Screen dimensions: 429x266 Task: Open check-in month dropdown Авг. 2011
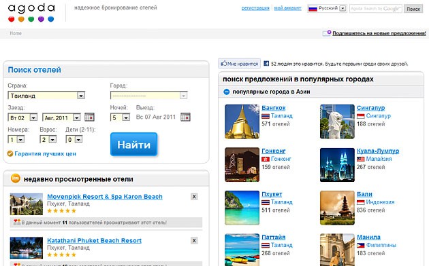click(61, 118)
